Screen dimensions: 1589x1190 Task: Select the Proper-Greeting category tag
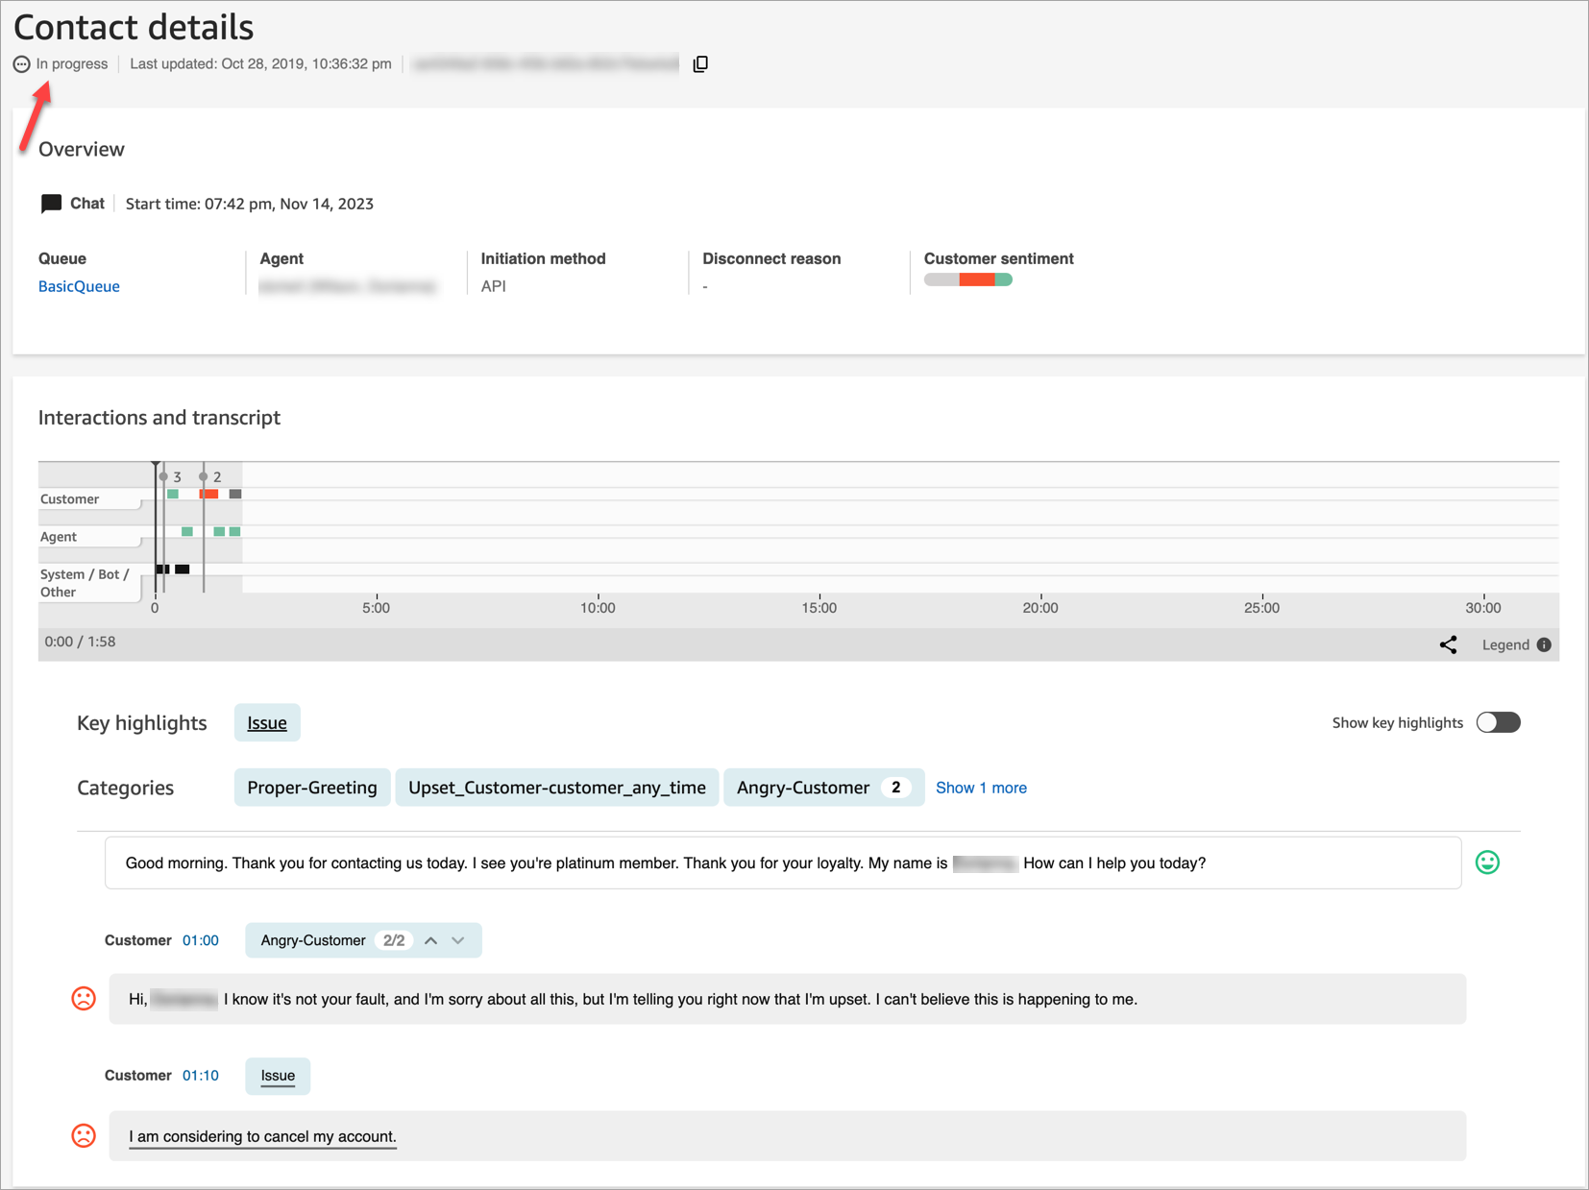tap(311, 788)
